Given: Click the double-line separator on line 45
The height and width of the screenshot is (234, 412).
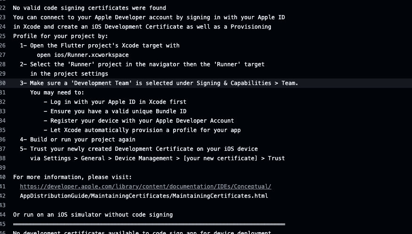Looking at the screenshot, I should (x=149, y=224).
